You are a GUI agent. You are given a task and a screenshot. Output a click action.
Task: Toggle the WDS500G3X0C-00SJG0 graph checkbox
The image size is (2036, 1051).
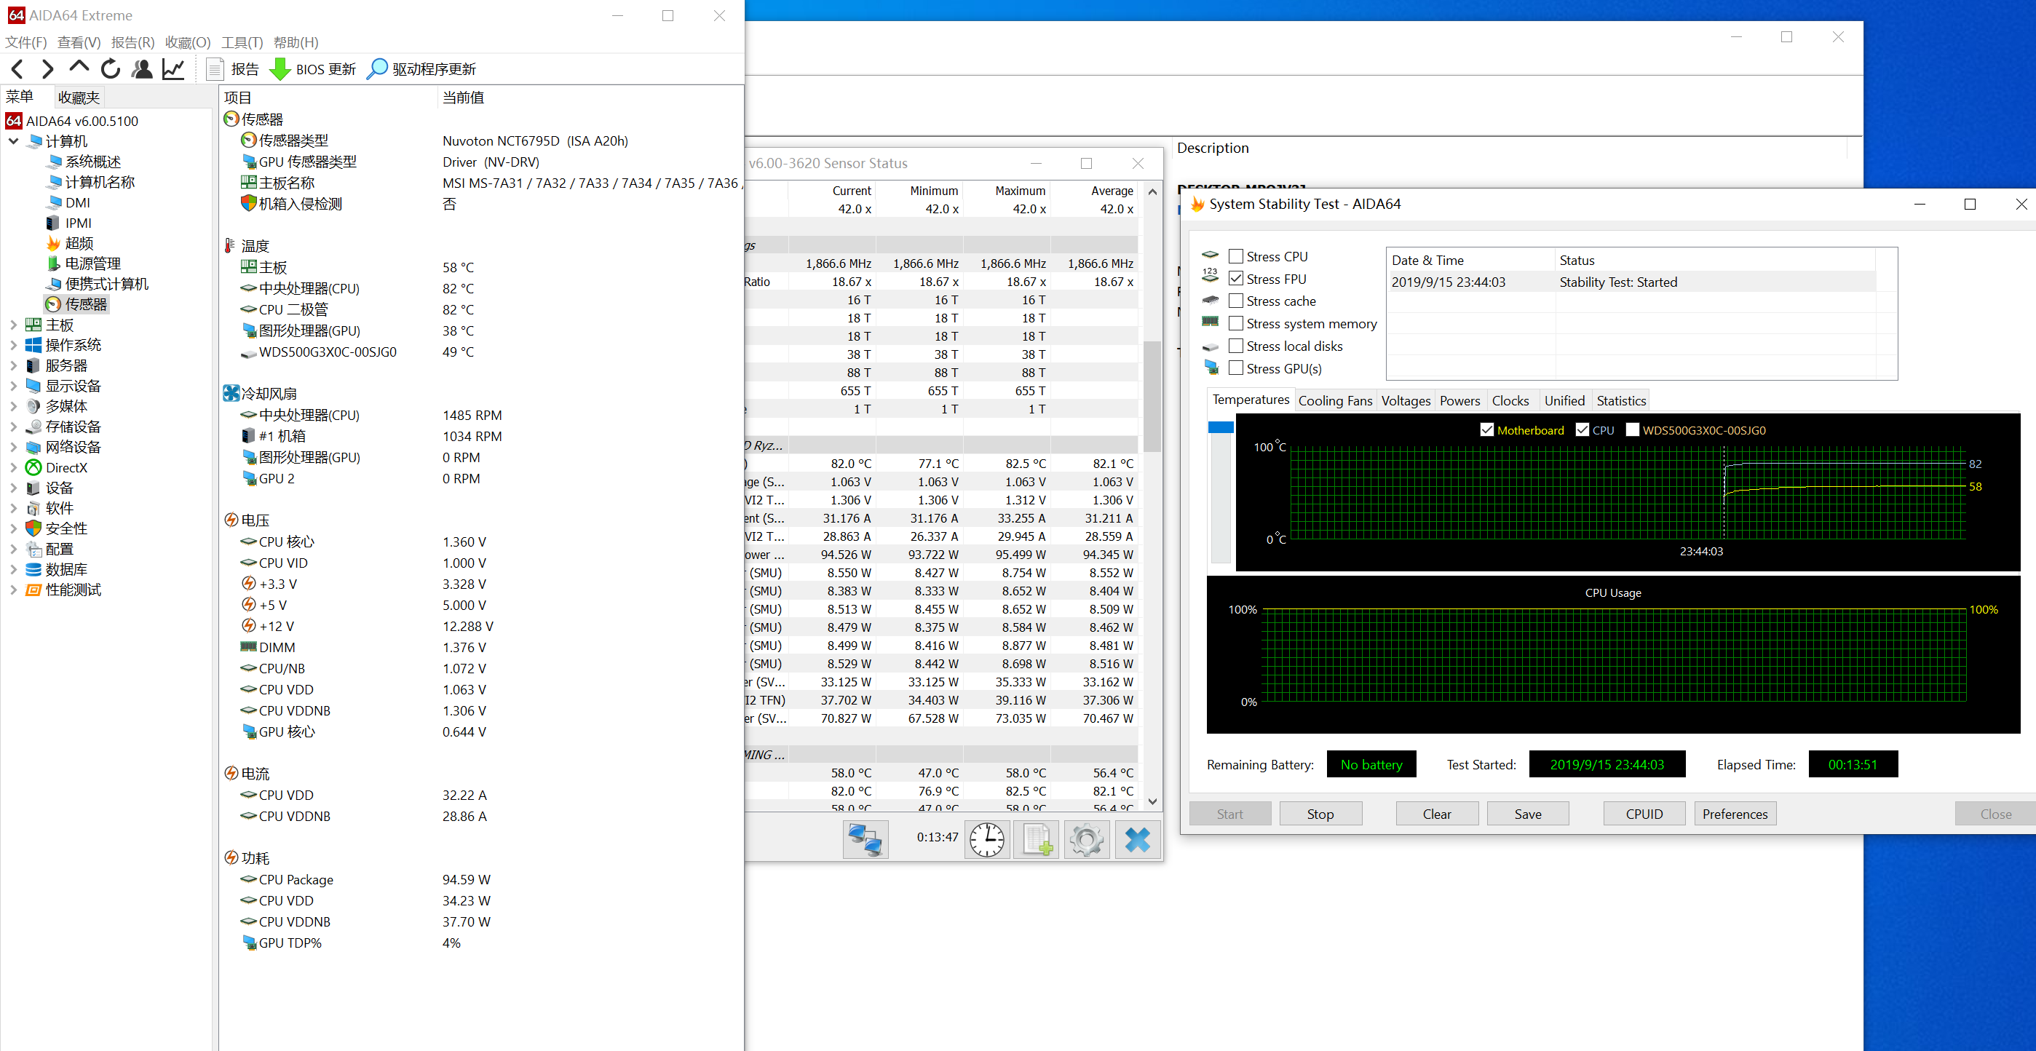1632,430
